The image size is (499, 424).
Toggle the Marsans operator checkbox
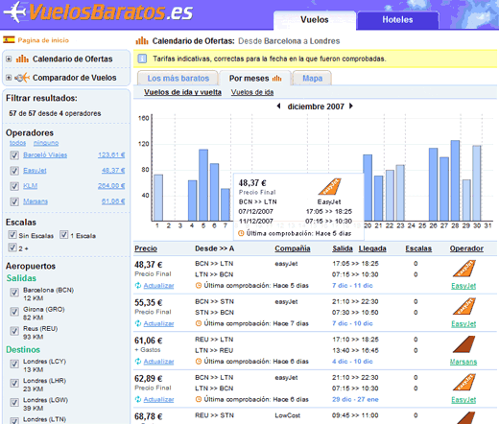pyautogui.click(x=14, y=201)
